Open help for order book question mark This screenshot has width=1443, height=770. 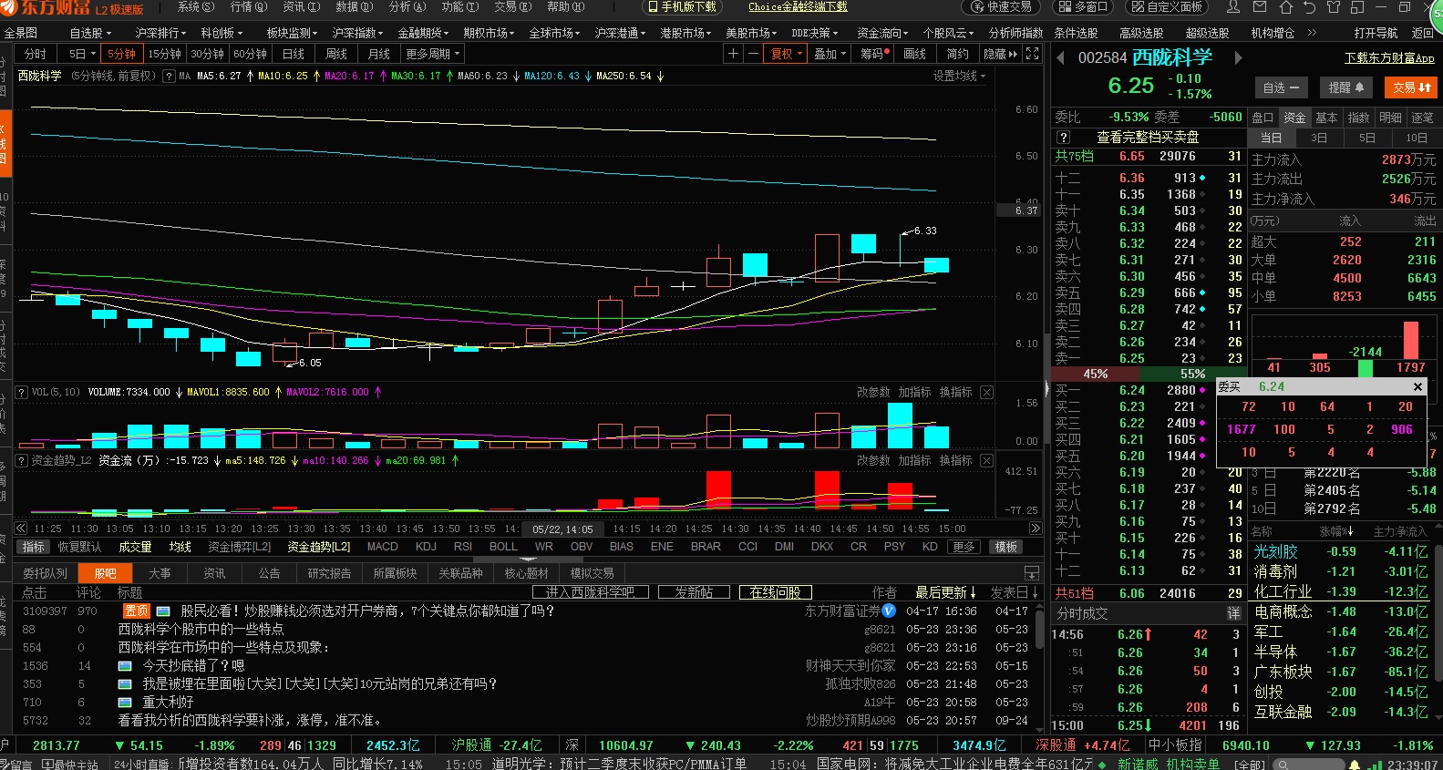[1063, 137]
